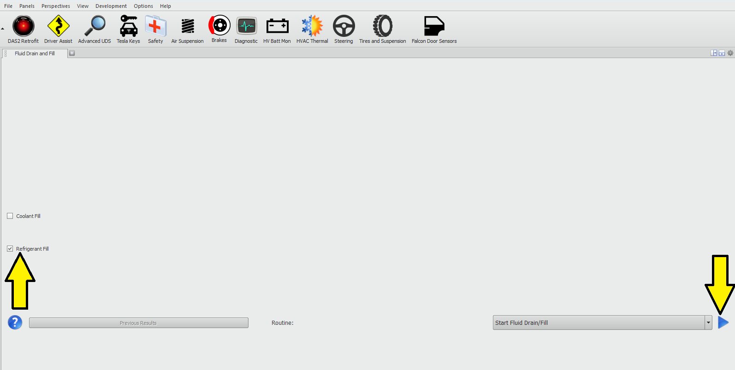Open the Development menu
This screenshot has height=370, width=735.
[111, 6]
